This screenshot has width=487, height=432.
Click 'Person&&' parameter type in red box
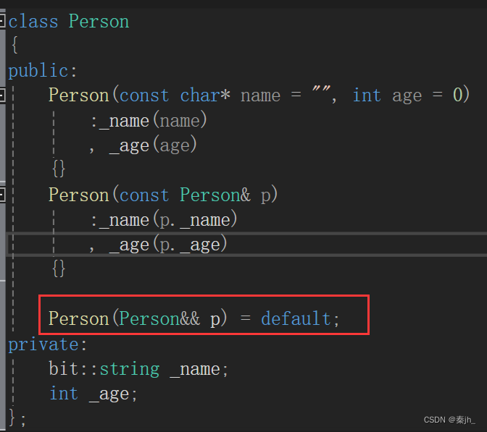pos(159,318)
